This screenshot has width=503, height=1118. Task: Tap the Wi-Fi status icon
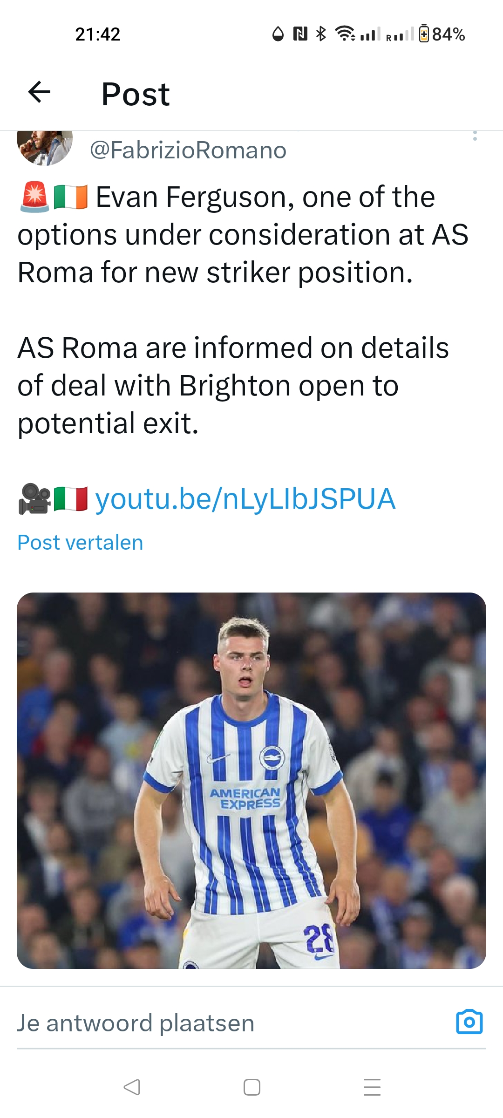click(x=345, y=34)
